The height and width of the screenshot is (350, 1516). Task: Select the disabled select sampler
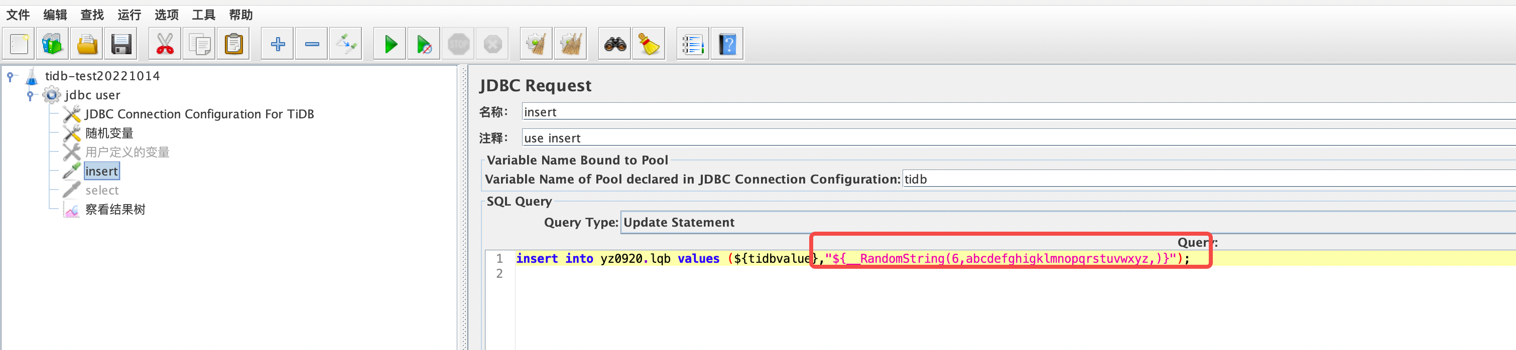102,191
